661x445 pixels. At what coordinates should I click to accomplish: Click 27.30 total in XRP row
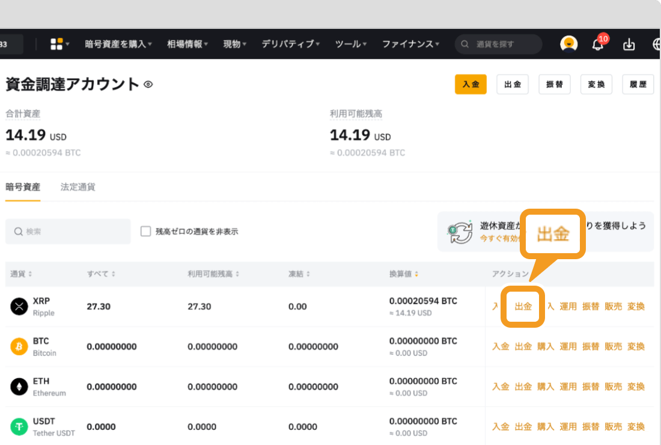[99, 307]
